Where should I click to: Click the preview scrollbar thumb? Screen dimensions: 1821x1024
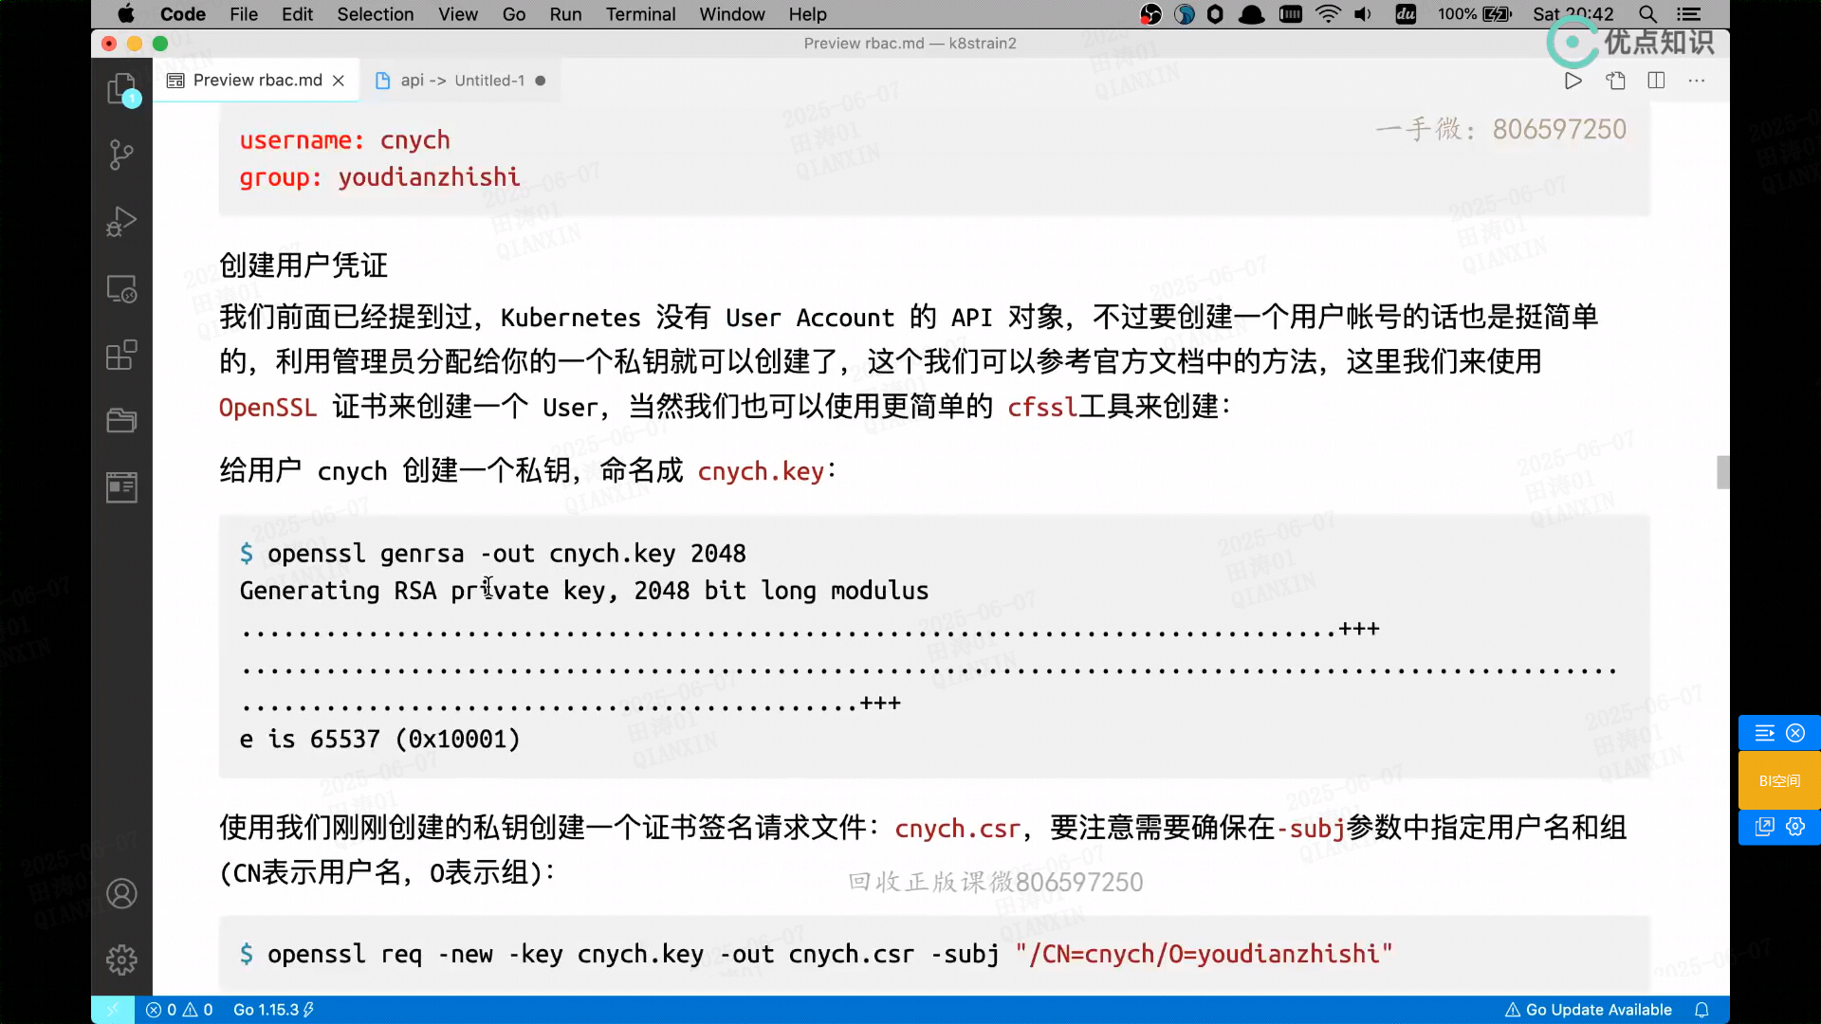(1722, 472)
